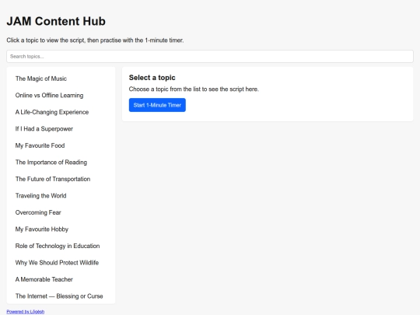This screenshot has height=315, width=420.
Task: Focus the Search topics field
Action: click(x=210, y=56)
